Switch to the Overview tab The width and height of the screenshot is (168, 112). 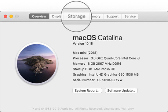click(x=39, y=16)
